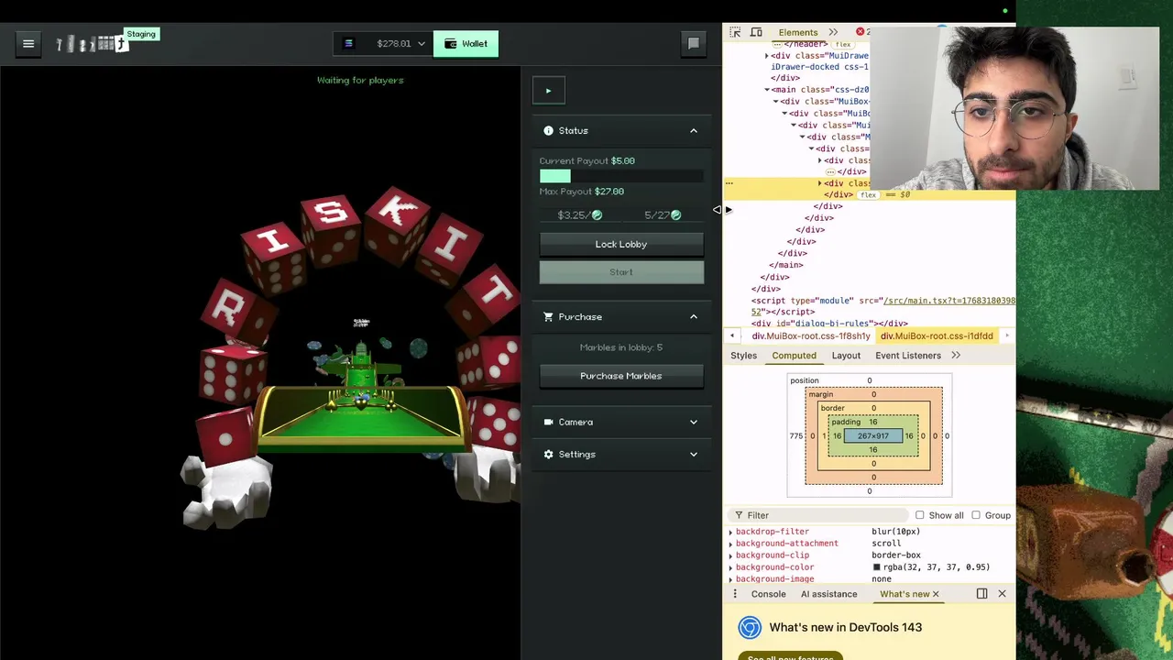The width and height of the screenshot is (1173, 660).
Task: Show more DevTools tabs chevron
Action: tap(833, 32)
